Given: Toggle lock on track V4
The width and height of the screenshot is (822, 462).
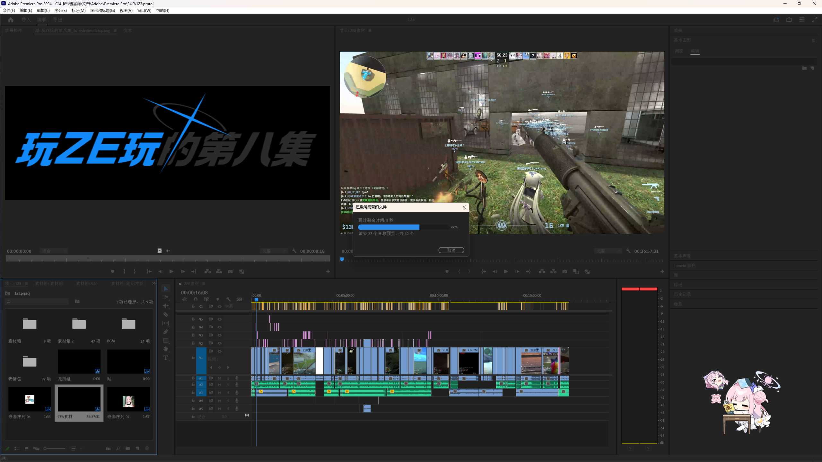Looking at the screenshot, I should [193, 327].
